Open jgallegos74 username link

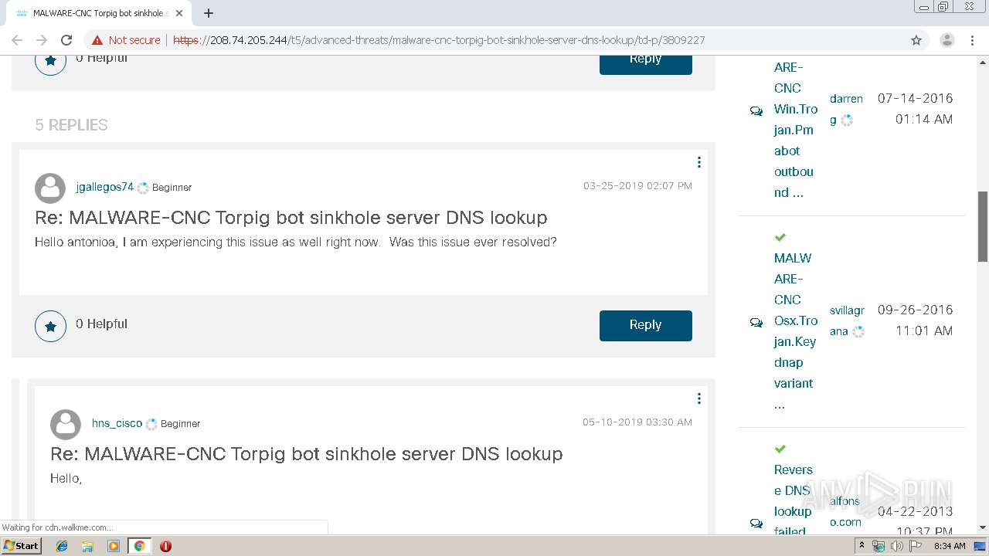click(x=104, y=187)
